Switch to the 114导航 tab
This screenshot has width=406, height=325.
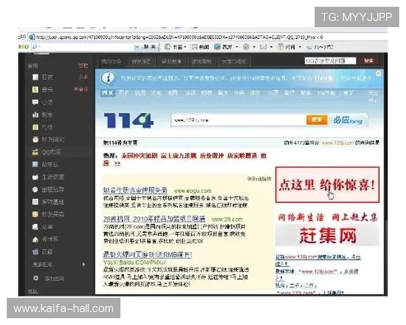pyautogui.click(x=325, y=93)
